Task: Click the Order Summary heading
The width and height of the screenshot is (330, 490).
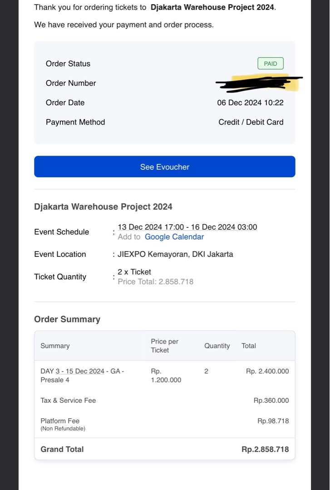Action: pos(67,319)
